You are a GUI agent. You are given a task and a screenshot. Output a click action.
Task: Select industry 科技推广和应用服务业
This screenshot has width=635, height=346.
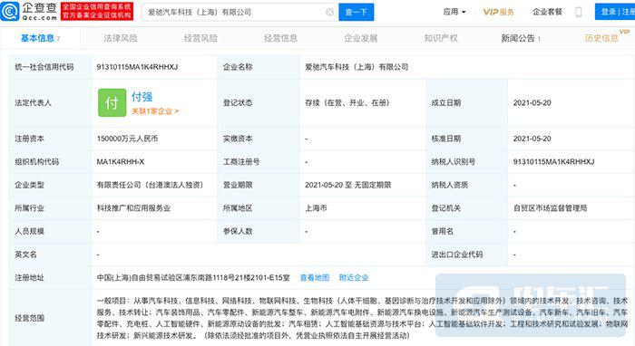pos(133,208)
